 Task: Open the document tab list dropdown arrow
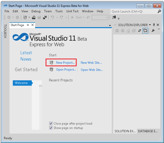pyautogui.click(x=110, y=25)
